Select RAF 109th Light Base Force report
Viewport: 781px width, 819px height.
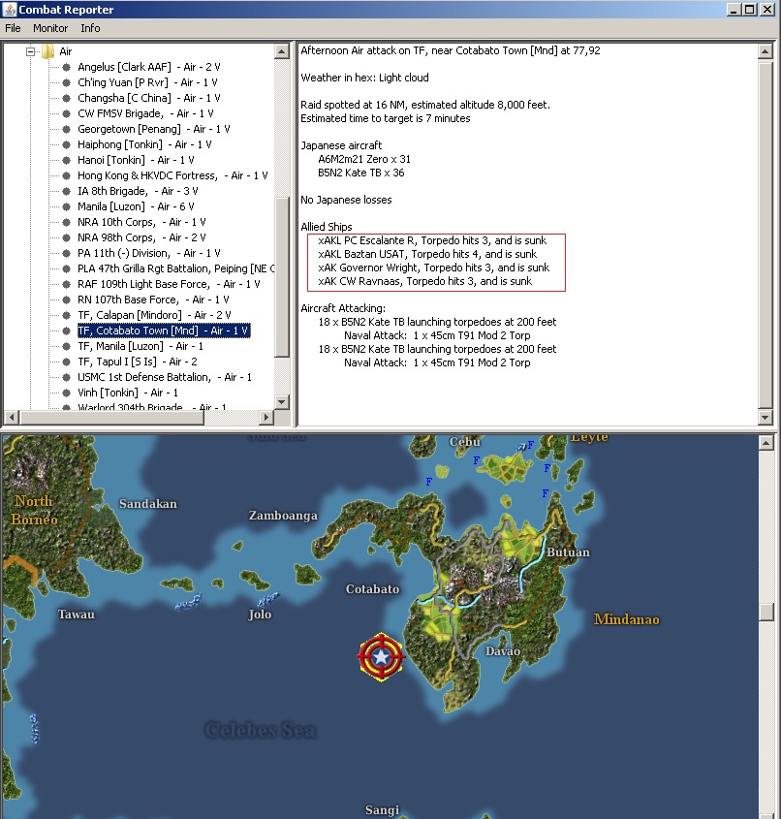point(169,284)
